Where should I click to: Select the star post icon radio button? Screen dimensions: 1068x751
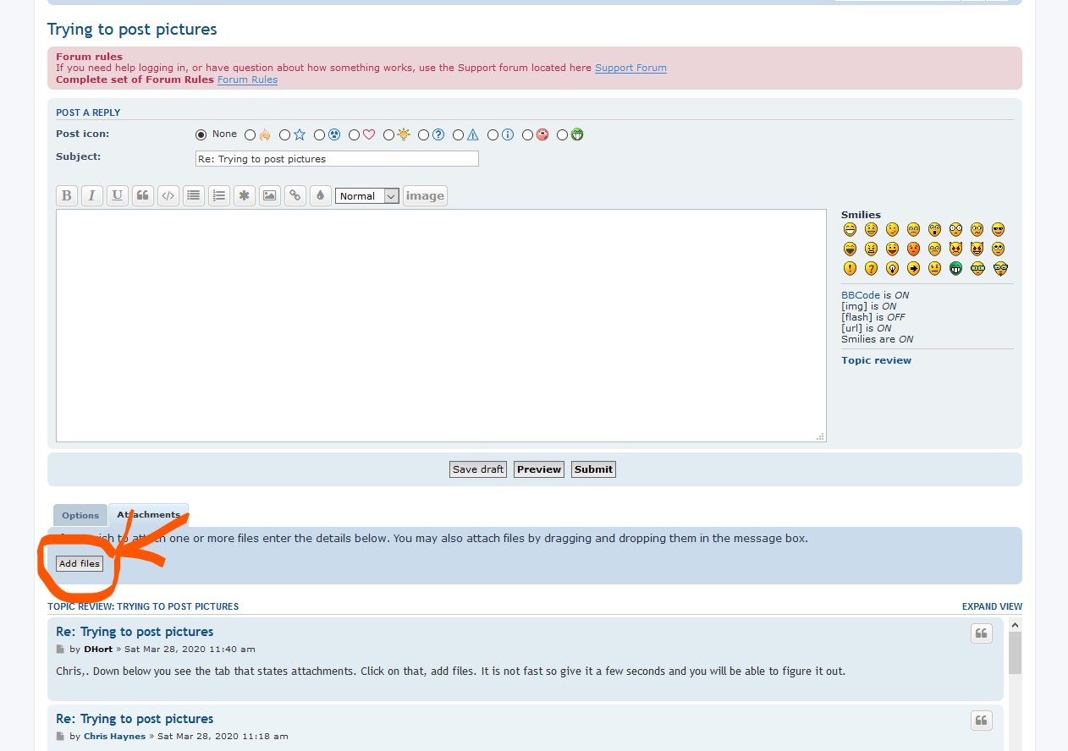[285, 134]
